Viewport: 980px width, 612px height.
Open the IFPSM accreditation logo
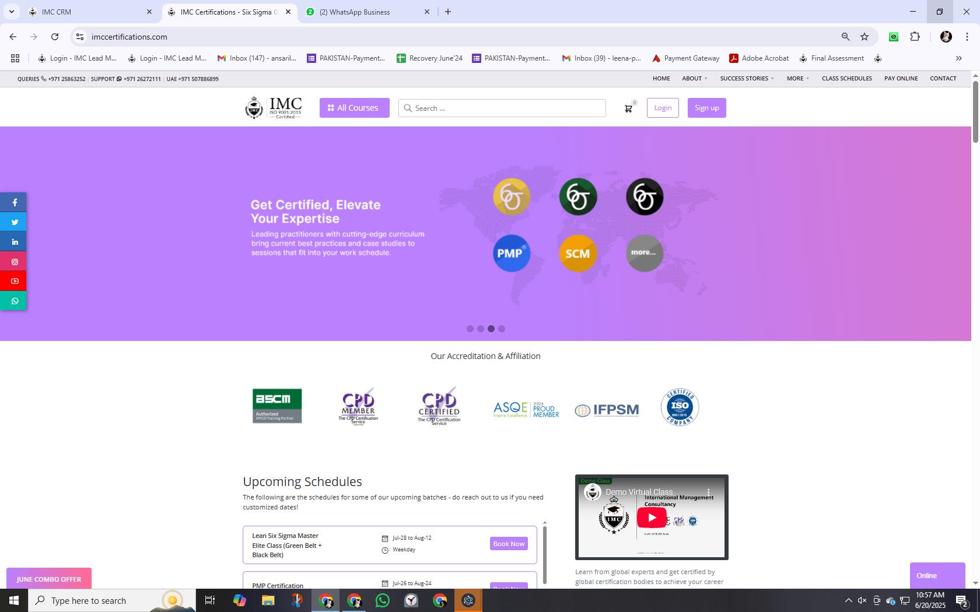(x=607, y=410)
